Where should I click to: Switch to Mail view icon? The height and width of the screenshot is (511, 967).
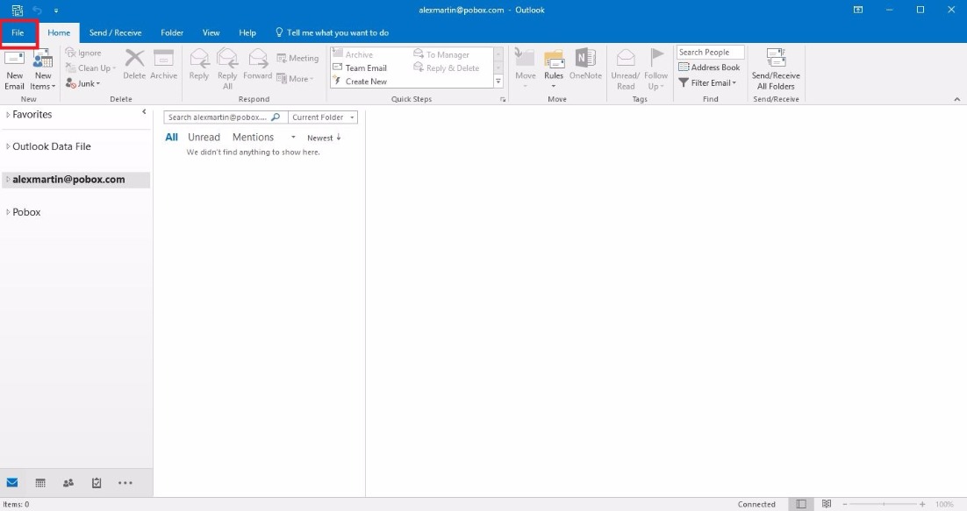(12, 483)
